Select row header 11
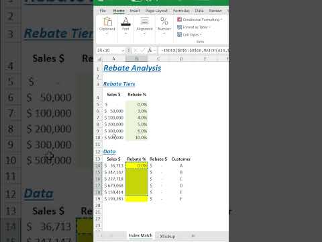Screen dimensions: 322x242 [98, 144]
